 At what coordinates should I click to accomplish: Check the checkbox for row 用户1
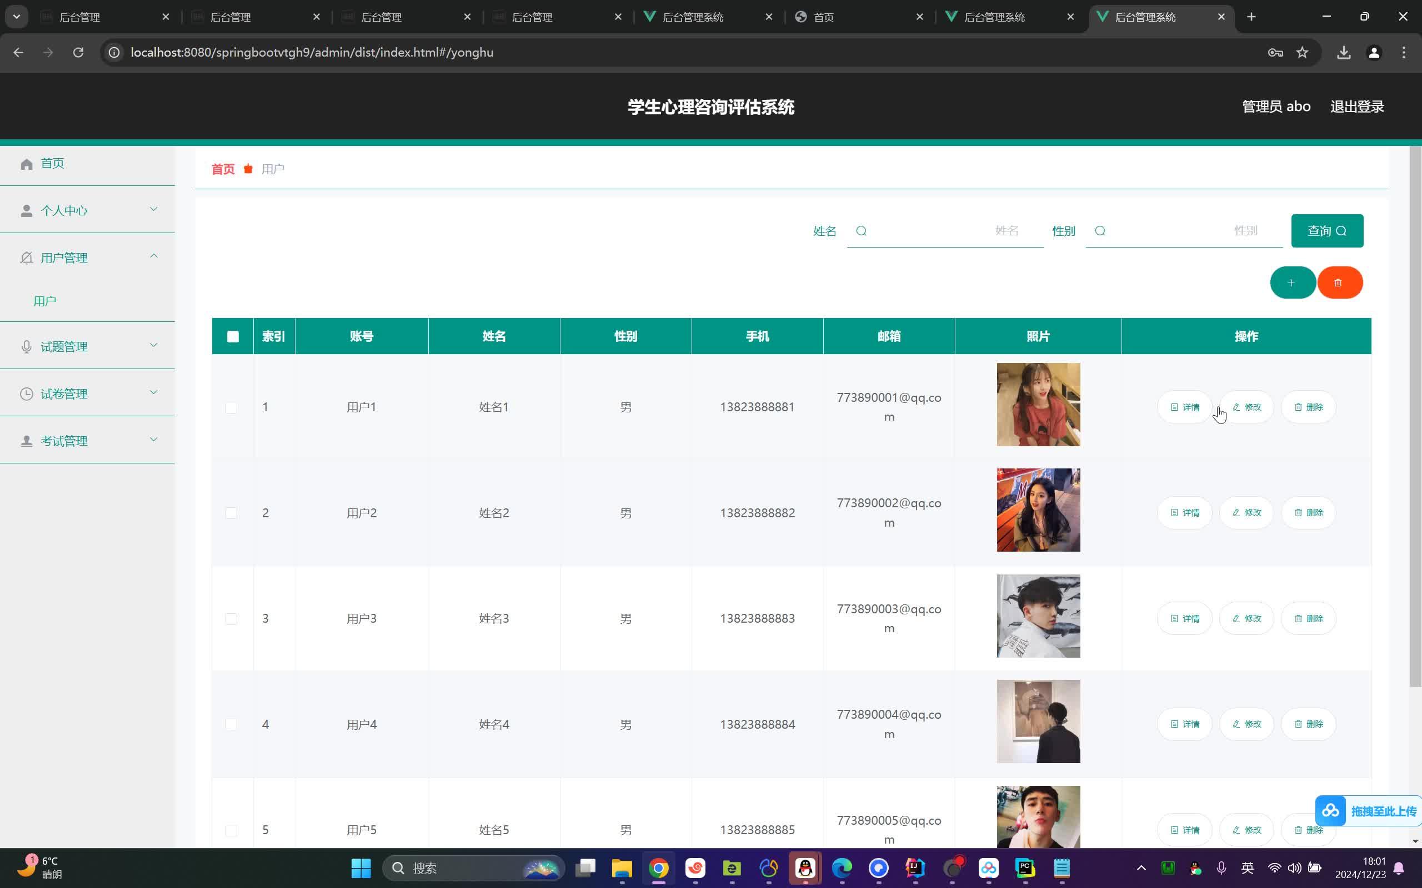pyautogui.click(x=232, y=407)
